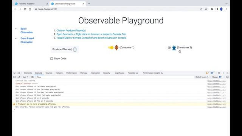Select 'Got iPhone iPhone 13 in 1 seconds' line

[x=32, y=98]
